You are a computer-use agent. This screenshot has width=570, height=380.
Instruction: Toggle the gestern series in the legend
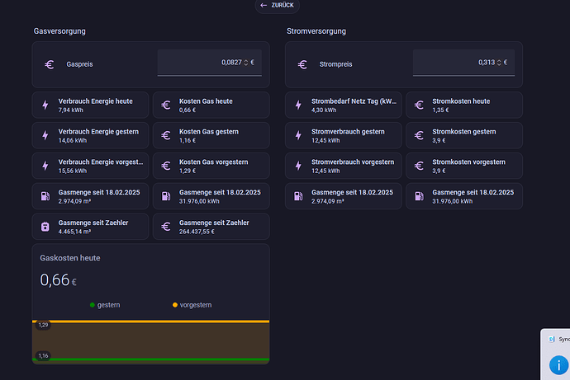pos(105,305)
